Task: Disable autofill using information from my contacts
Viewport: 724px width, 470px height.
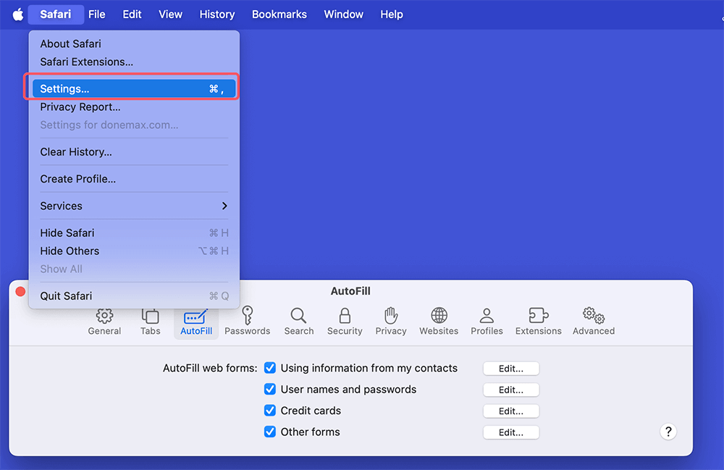Action: (270, 368)
